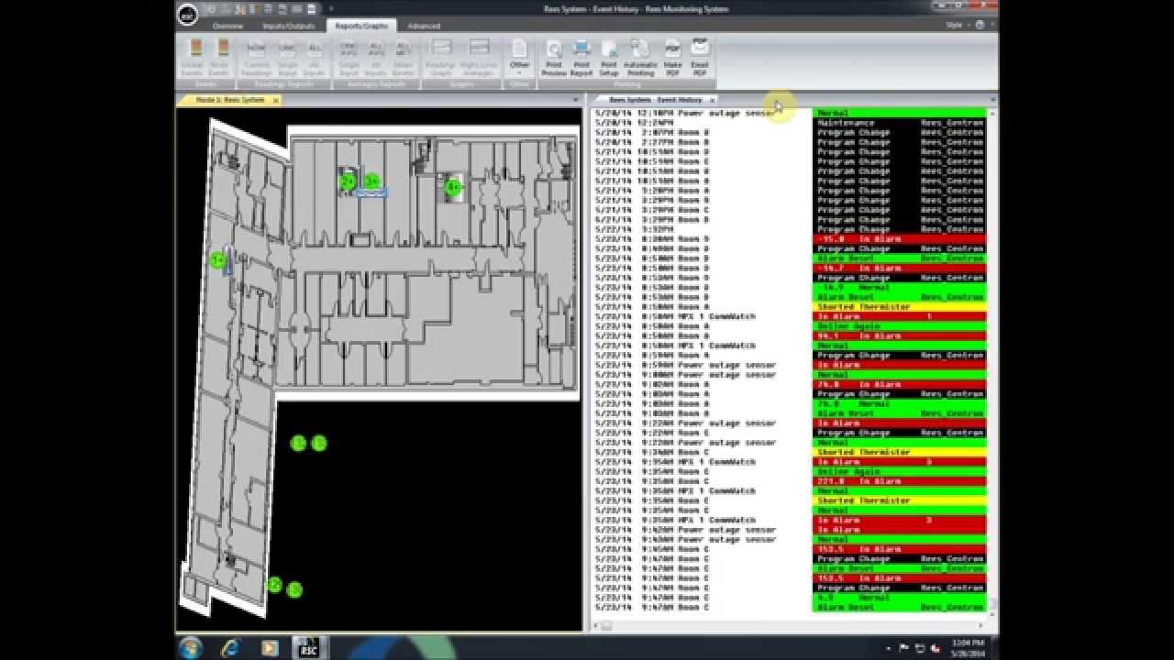This screenshot has width=1174, height=660.
Task: Select the '221.0 In Alarm' event row
Action: (789, 481)
